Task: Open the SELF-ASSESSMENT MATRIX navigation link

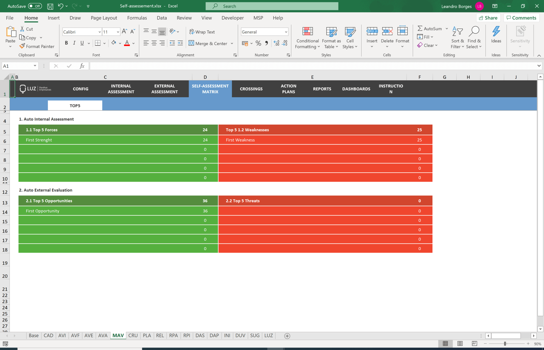Action: click(210, 89)
